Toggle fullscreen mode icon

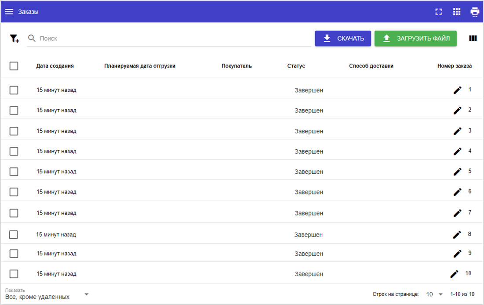[438, 12]
